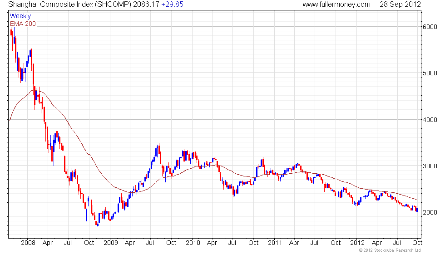Click the Apr label within year 2012
The image size is (445, 254).
[377, 243]
